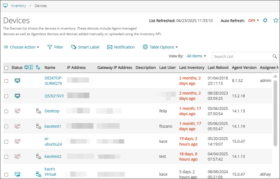
Task: Go back via the Inventory breadcrumb link
Action: click(18, 5)
